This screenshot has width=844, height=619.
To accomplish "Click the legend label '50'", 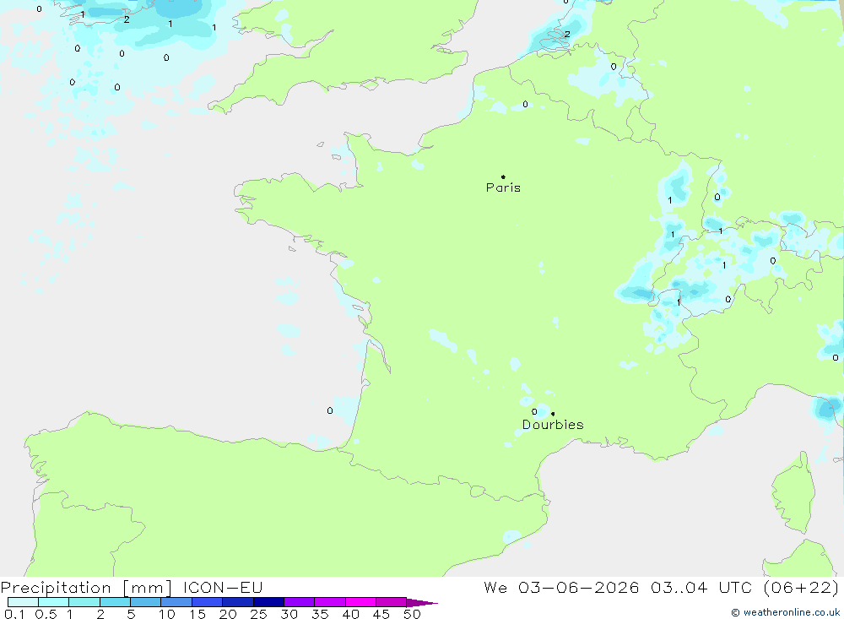I will (x=412, y=614).
